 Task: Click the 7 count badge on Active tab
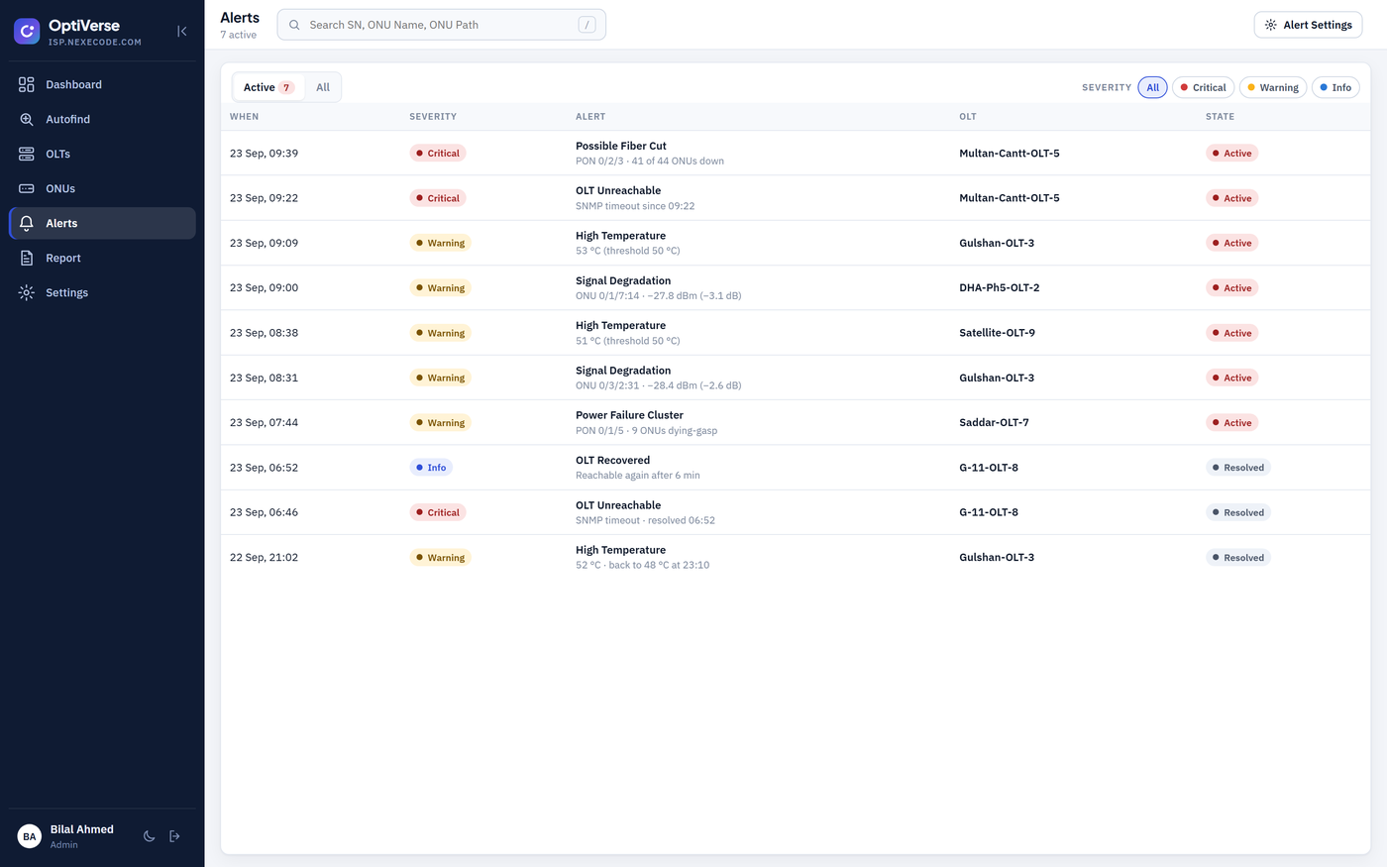pyautogui.click(x=286, y=87)
